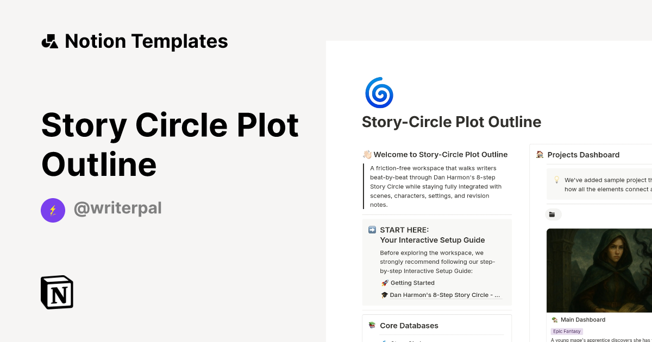Viewport: 652px width, 342px height.
Task: Click the graduation-cap icon before Dan Harmon's link
Action: pyautogui.click(x=385, y=295)
